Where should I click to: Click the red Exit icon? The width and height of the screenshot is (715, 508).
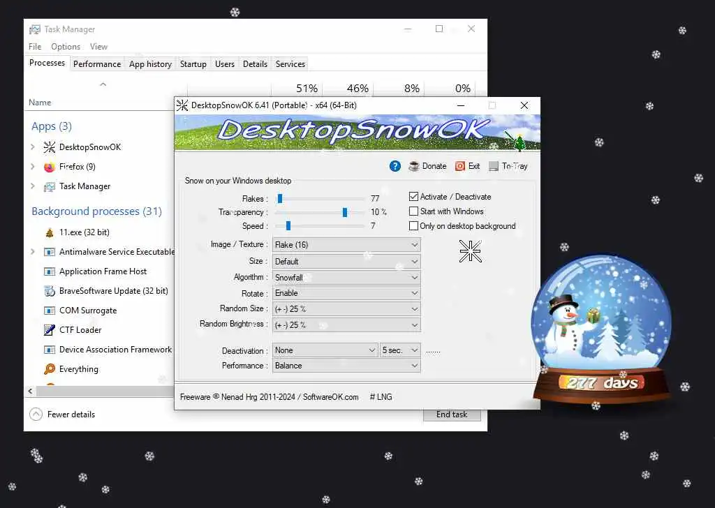click(x=460, y=166)
